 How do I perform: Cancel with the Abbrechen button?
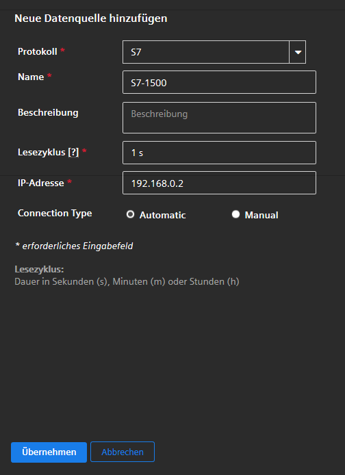pos(123,452)
